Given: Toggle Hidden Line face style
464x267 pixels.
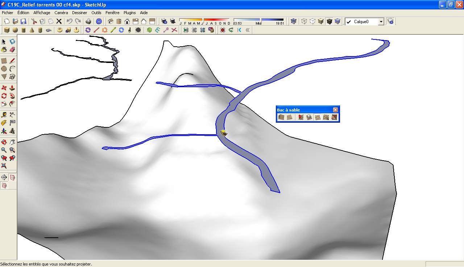Looking at the screenshot, I should (x=312, y=21).
